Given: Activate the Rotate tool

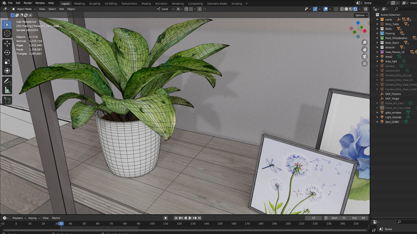Looking at the screenshot, I should [x=7, y=52].
